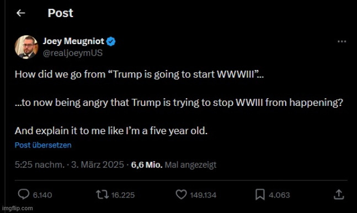
Task: Click the 149.134 likes count
Action: coord(203,195)
